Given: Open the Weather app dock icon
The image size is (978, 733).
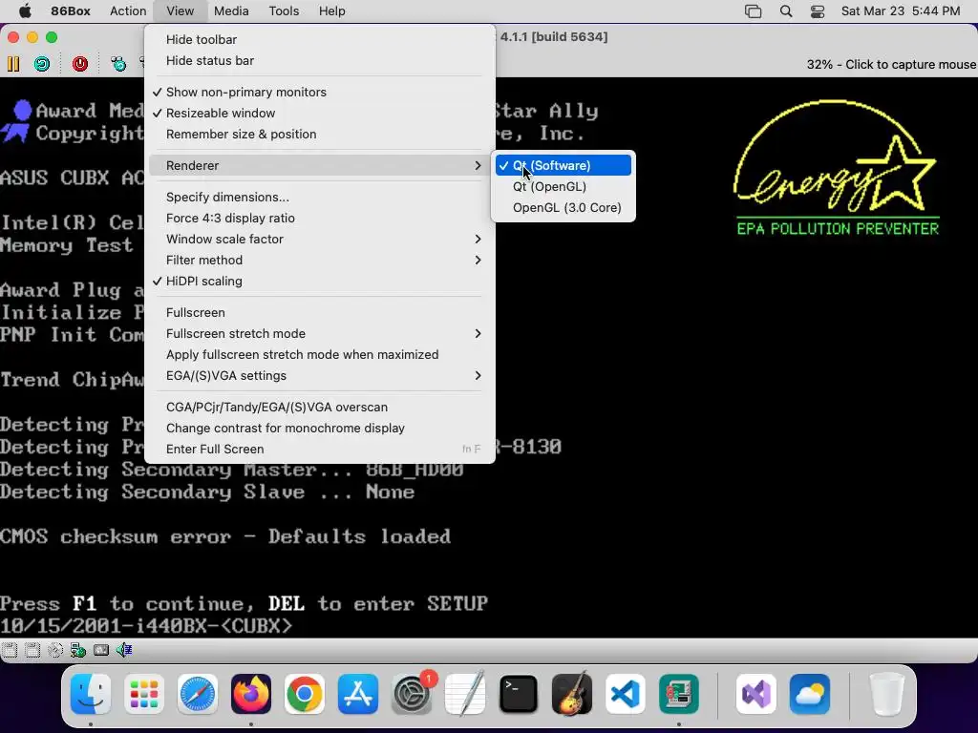Looking at the screenshot, I should [x=810, y=694].
